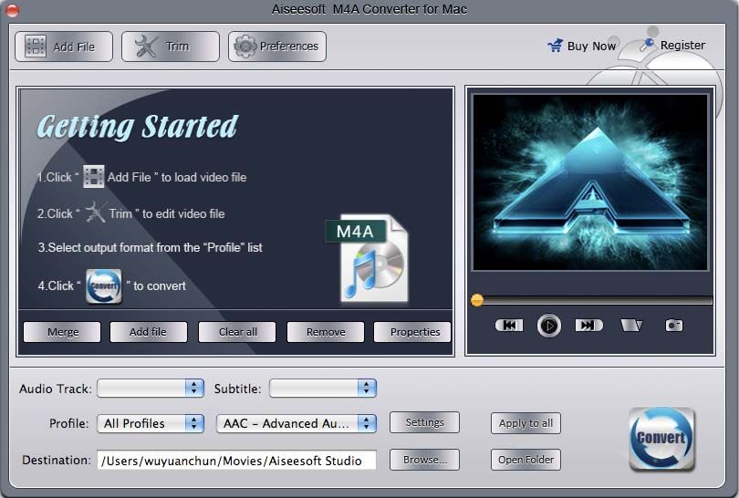Expand the Subtitle dropdown
The image size is (739, 498).
point(323,389)
